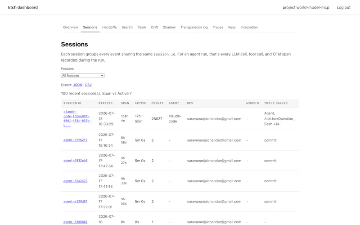The height and width of the screenshot is (225, 360).
Task: Switch to the Shadow tab
Action: (x=169, y=27)
